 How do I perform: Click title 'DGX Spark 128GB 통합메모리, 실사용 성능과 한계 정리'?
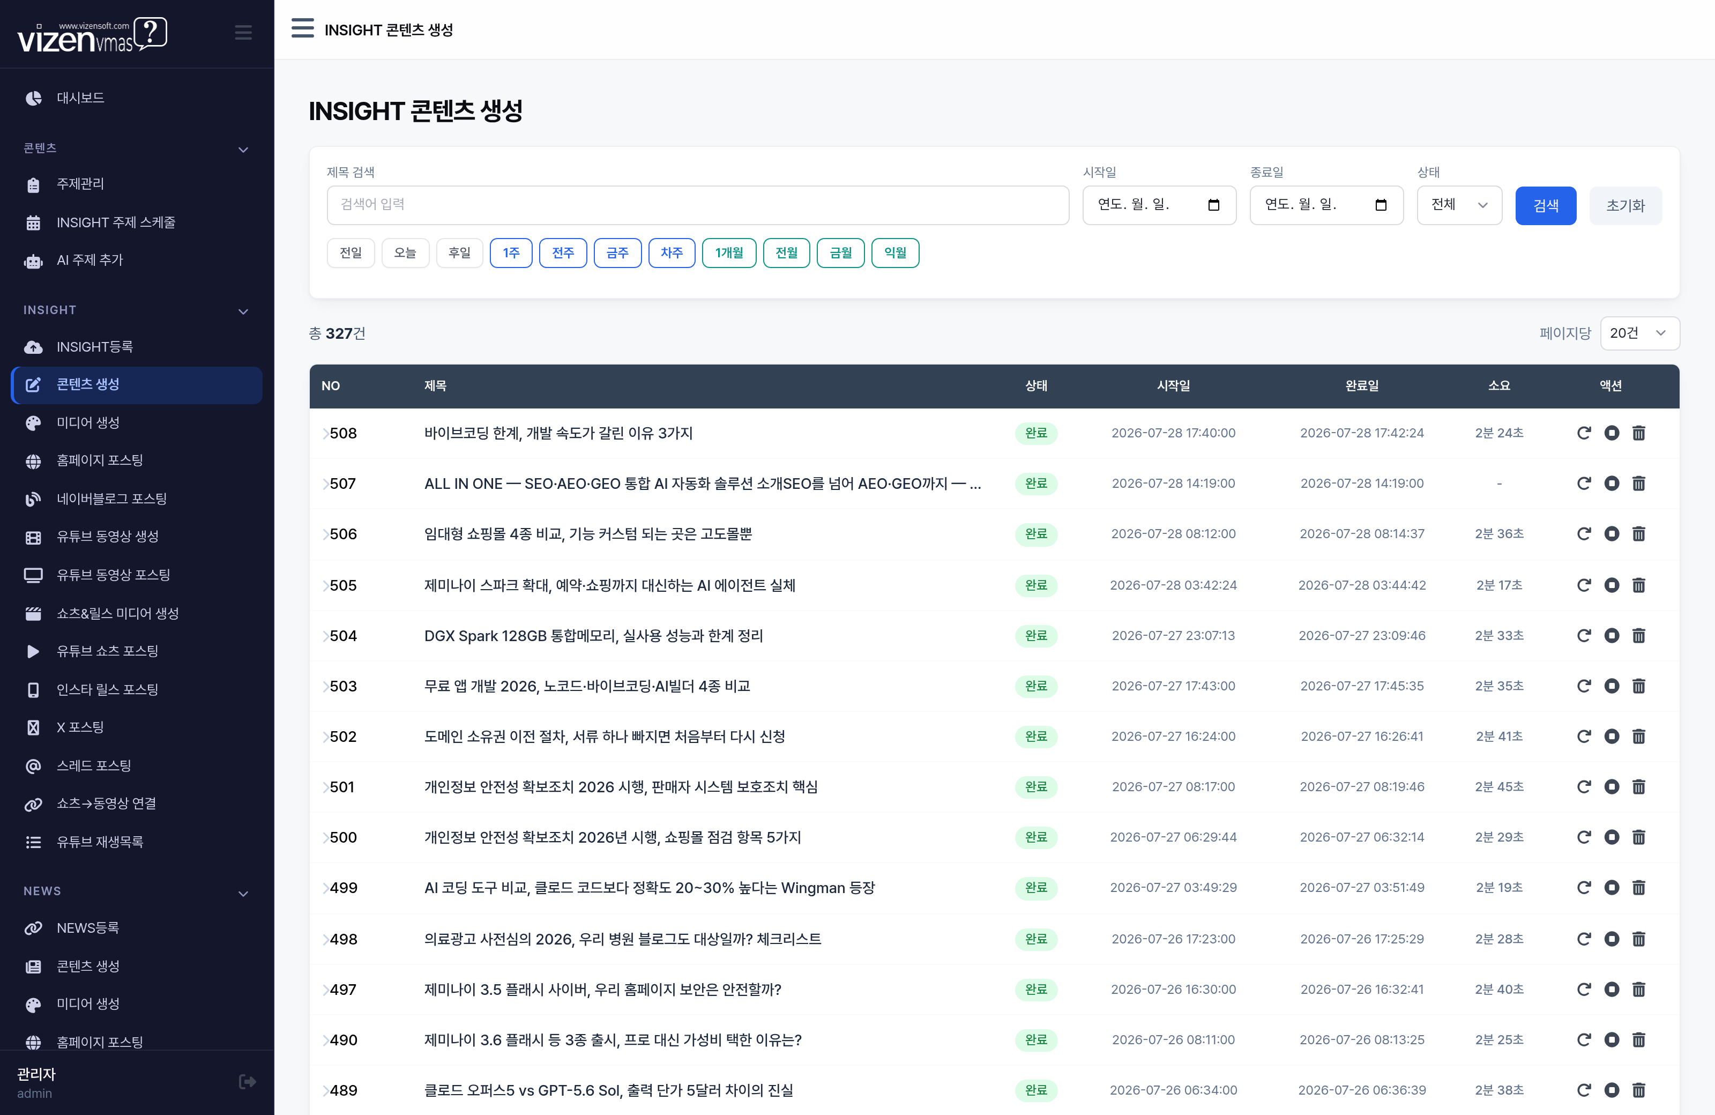[594, 636]
